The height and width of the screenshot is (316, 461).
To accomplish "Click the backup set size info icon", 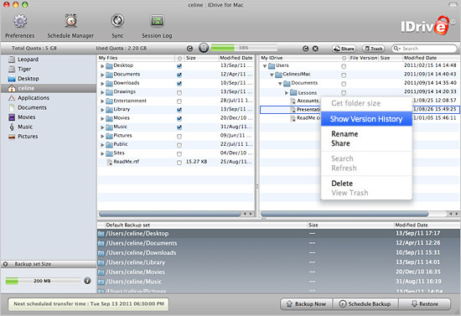I will pos(87,281).
